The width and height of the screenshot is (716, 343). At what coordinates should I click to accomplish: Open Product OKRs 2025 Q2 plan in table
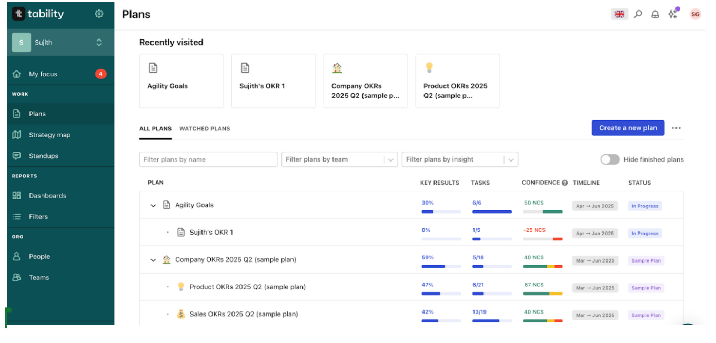pyautogui.click(x=247, y=287)
